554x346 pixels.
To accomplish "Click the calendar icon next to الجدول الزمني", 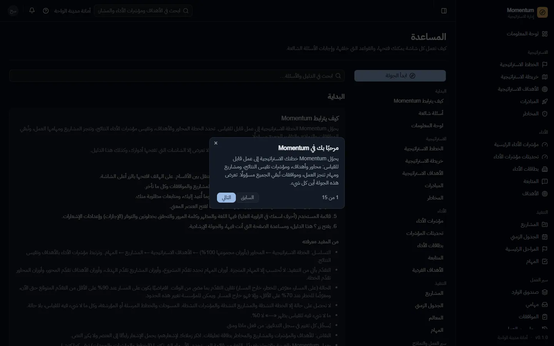I will (544, 237).
